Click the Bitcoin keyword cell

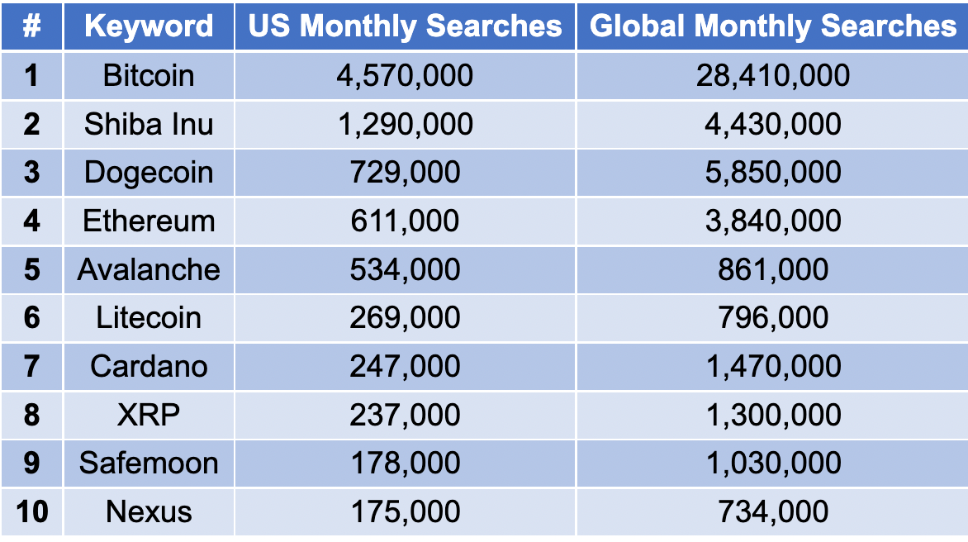click(x=149, y=76)
